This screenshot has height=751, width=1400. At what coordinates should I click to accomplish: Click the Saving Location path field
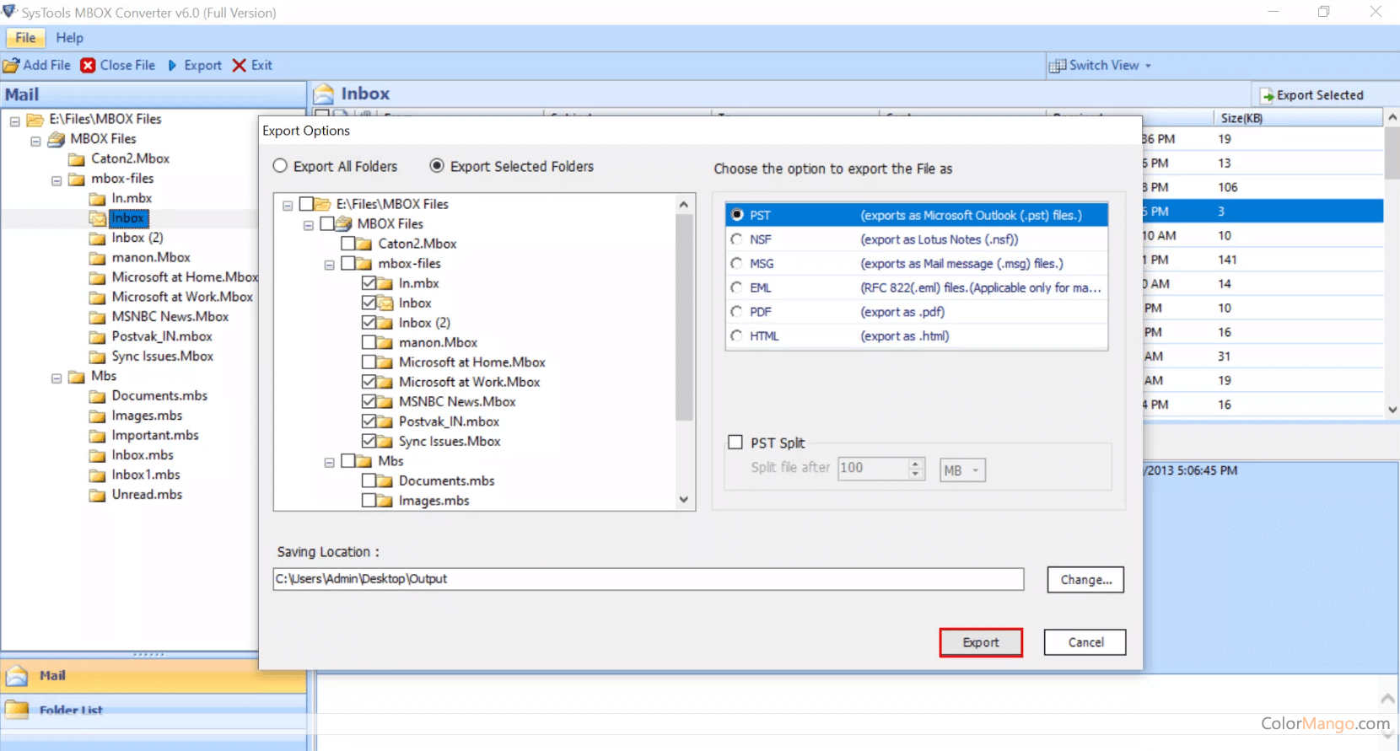click(648, 579)
